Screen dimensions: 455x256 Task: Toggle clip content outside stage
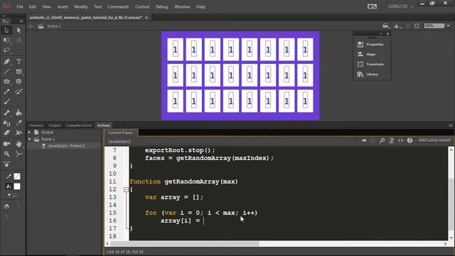click(417, 26)
